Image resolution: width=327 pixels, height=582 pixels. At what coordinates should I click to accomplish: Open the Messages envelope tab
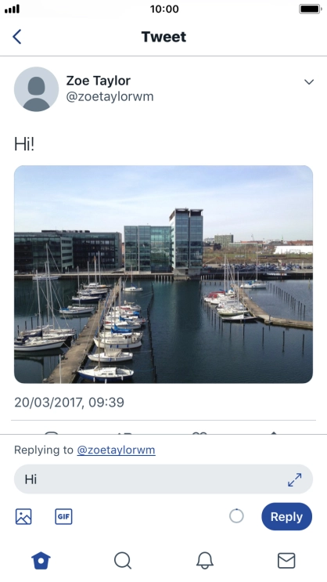[286, 561]
